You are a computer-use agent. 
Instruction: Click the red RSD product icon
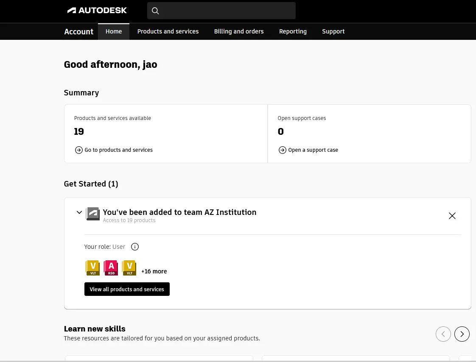(x=111, y=268)
